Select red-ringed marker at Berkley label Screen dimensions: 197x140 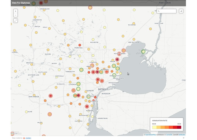click(x=92, y=65)
